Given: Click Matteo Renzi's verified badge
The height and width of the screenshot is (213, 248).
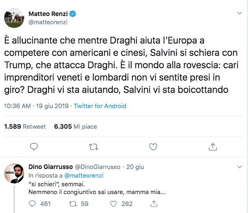Looking at the screenshot, I should click(73, 14).
